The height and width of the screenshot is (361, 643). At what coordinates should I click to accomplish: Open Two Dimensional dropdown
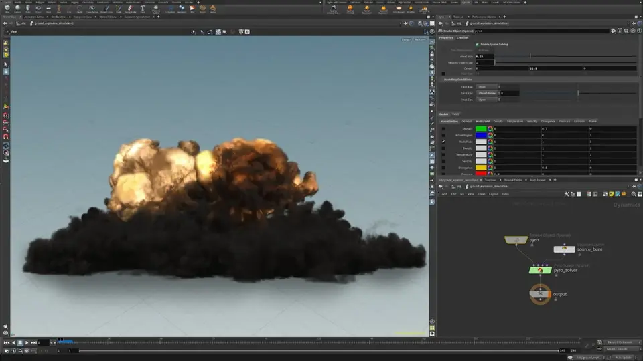click(x=485, y=50)
